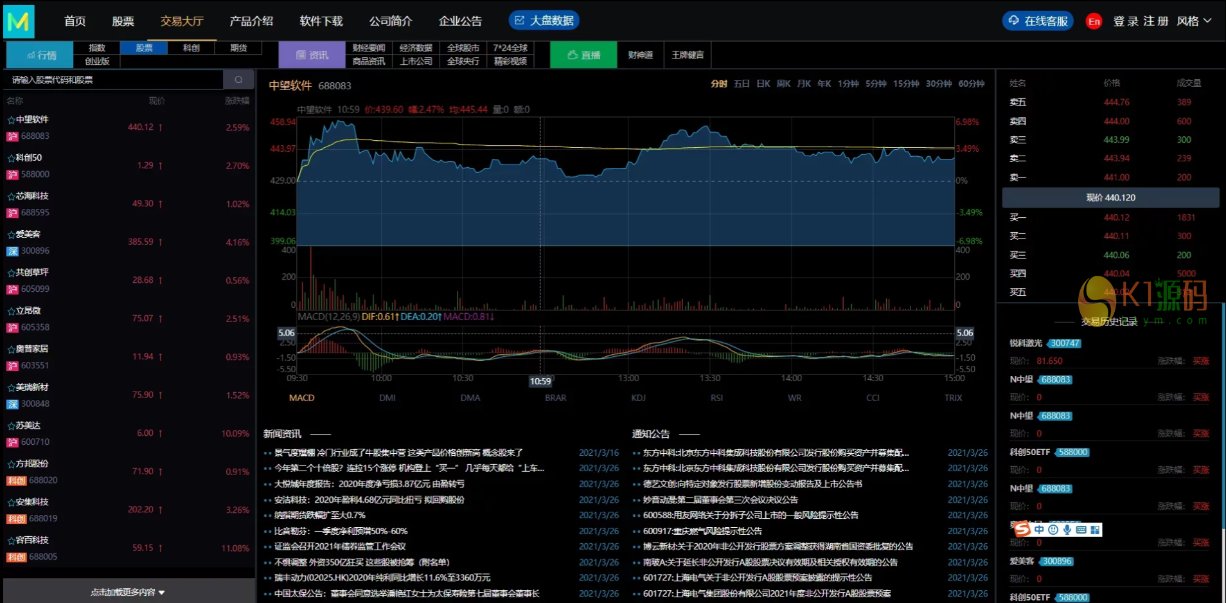Expand the 风格 style dropdown

(x=1194, y=21)
